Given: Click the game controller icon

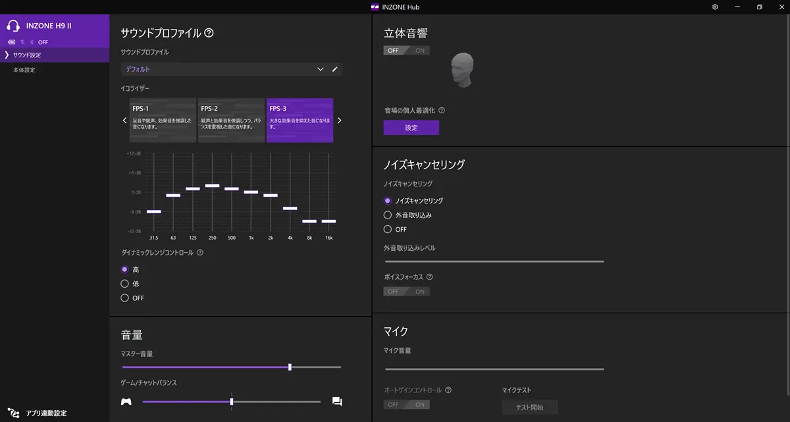Looking at the screenshot, I should (x=126, y=402).
